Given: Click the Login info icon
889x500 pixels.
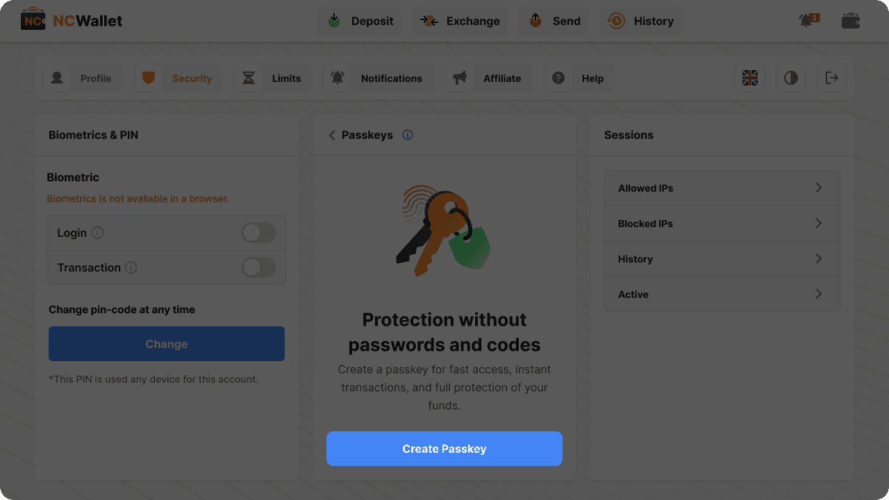Looking at the screenshot, I should click(98, 233).
